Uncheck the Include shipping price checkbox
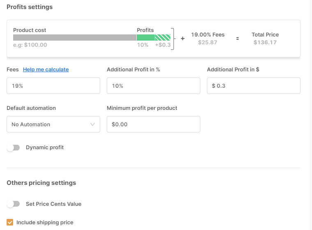Image resolution: width=312 pixels, height=230 pixels. [10, 223]
